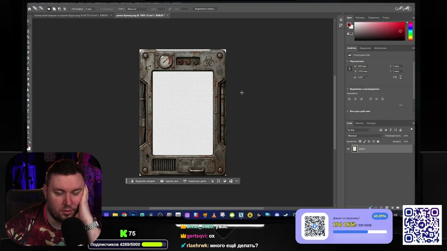Screen dimensions: 447x251
Task: Click Коррекция цвета button
Action: point(195,181)
